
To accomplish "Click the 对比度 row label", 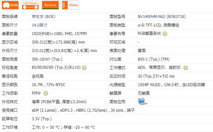I will click(115, 59).
